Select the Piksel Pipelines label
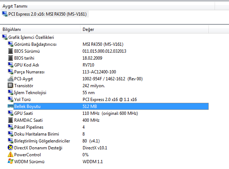 29,127
